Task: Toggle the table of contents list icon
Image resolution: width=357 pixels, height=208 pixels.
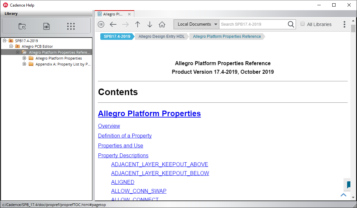Action: (x=101, y=24)
